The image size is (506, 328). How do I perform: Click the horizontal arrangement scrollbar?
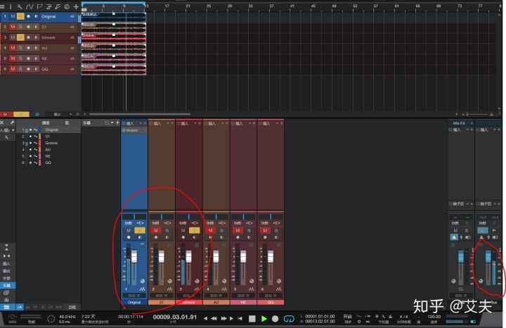point(140,114)
